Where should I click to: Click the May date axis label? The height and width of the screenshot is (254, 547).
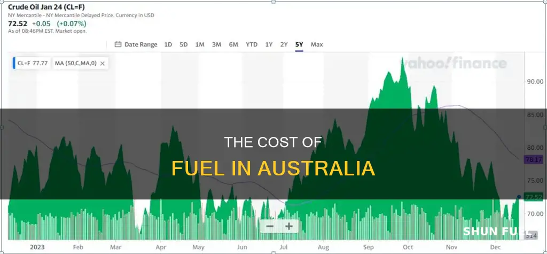coord(198,247)
